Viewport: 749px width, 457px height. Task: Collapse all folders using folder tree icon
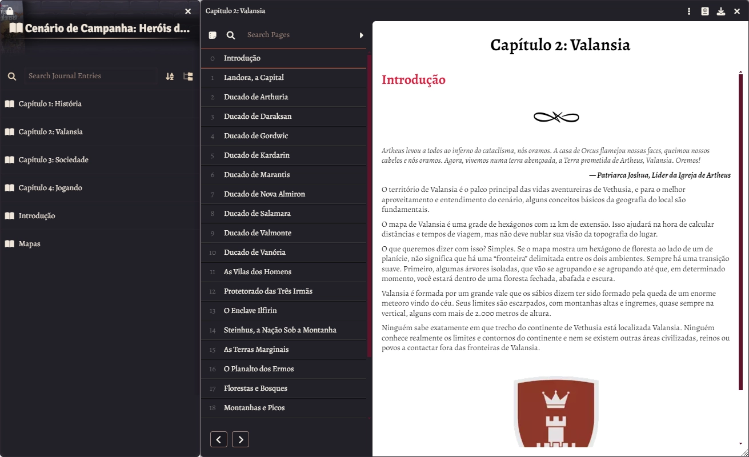(x=188, y=76)
